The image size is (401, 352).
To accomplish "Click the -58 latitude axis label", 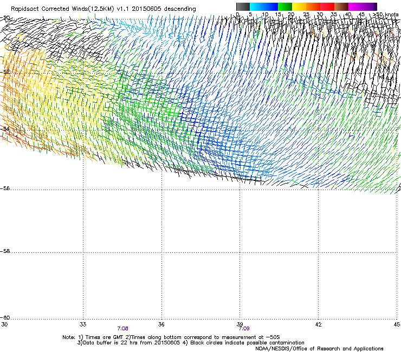I will [5, 251].
